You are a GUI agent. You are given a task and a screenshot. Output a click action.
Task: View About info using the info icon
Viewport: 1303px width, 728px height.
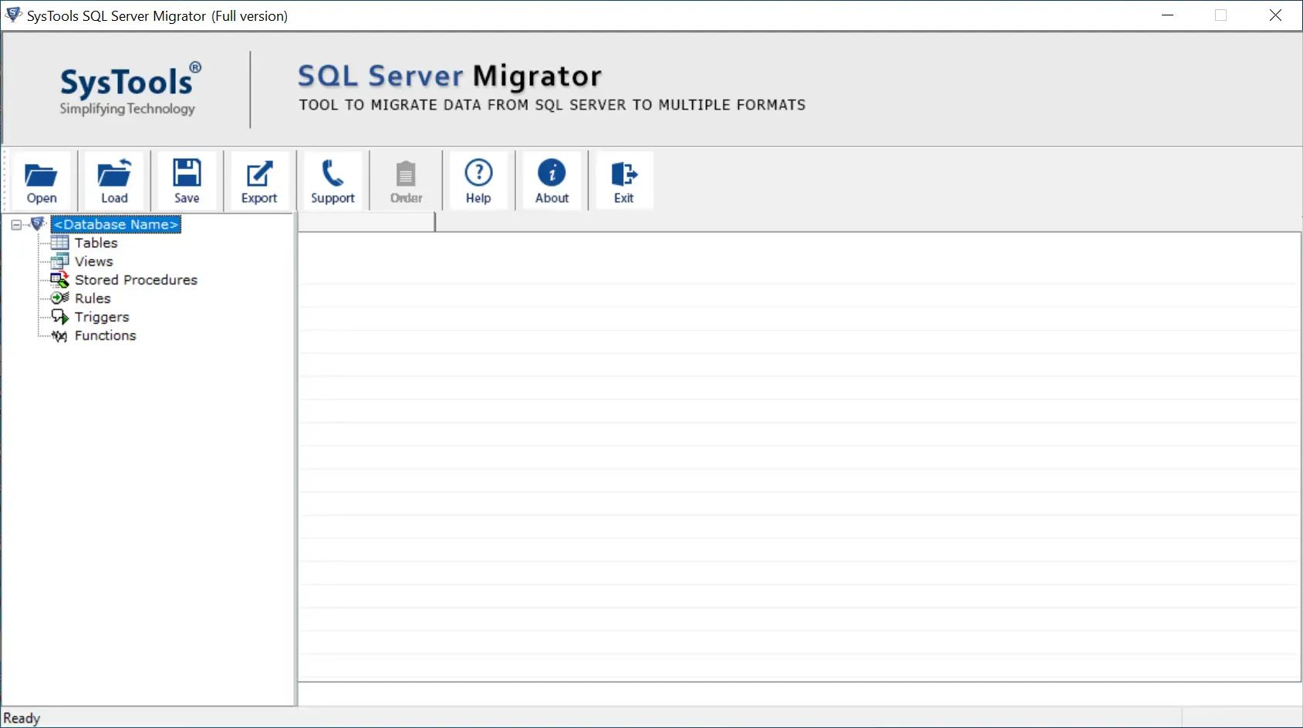point(551,180)
